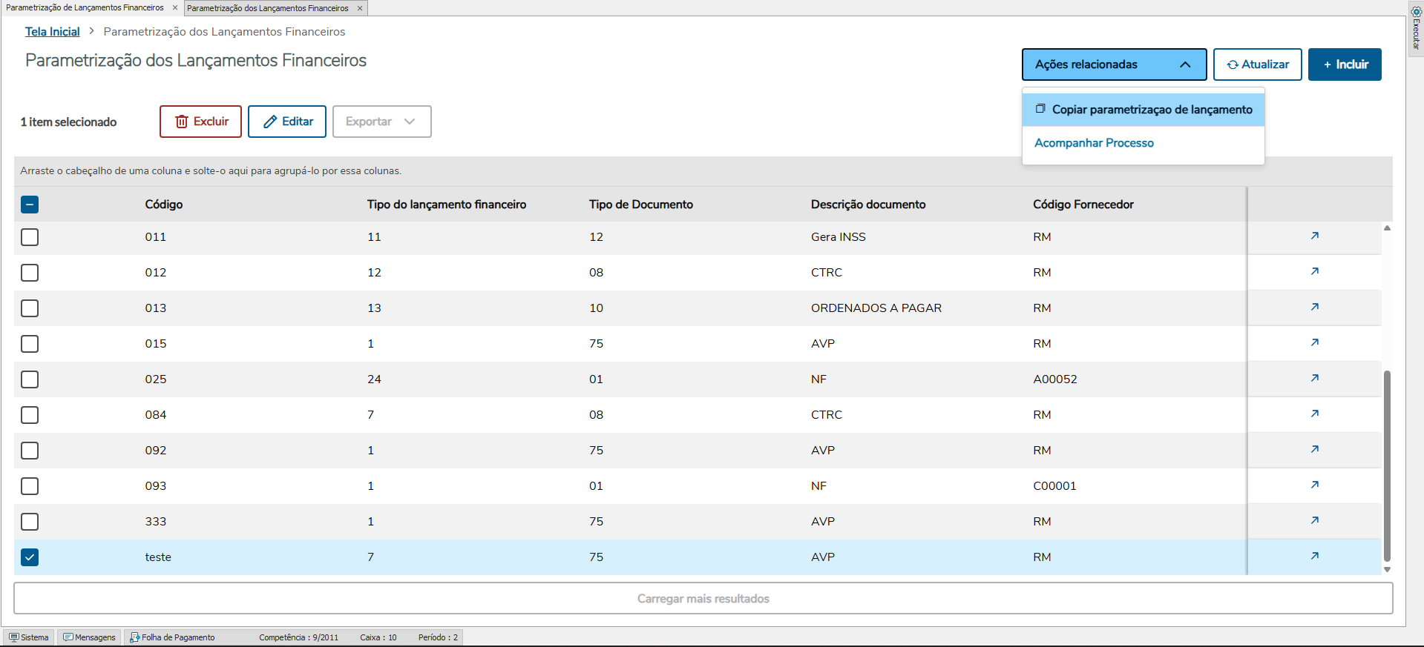The width and height of the screenshot is (1424, 647).
Task: Go to Tela Inicial breadcrumb link
Action: (52, 32)
